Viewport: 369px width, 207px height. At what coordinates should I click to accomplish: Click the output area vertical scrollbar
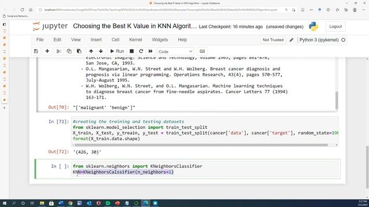click(x=337, y=100)
